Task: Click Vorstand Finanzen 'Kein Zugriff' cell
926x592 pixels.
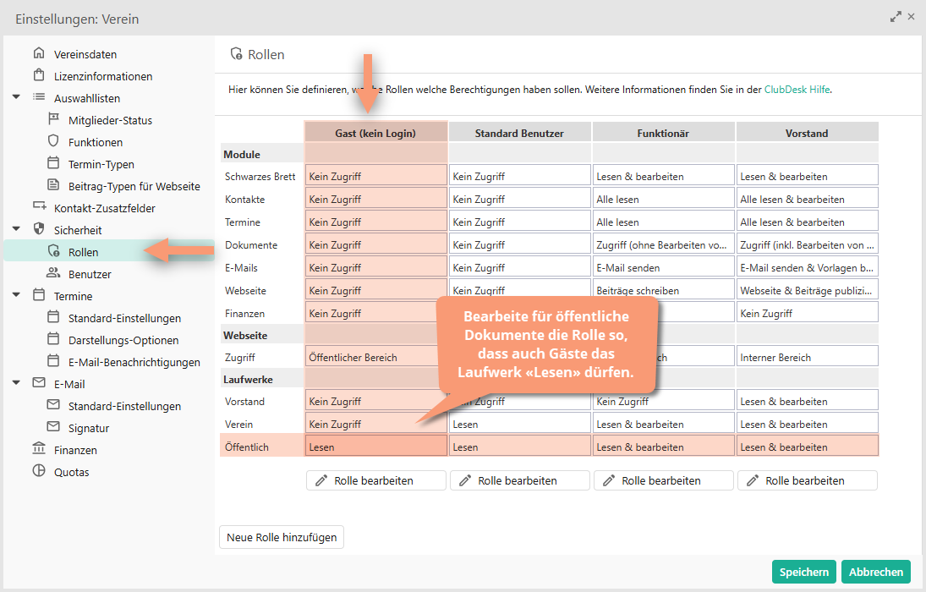Action: pyautogui.click(x=808, y=313)
